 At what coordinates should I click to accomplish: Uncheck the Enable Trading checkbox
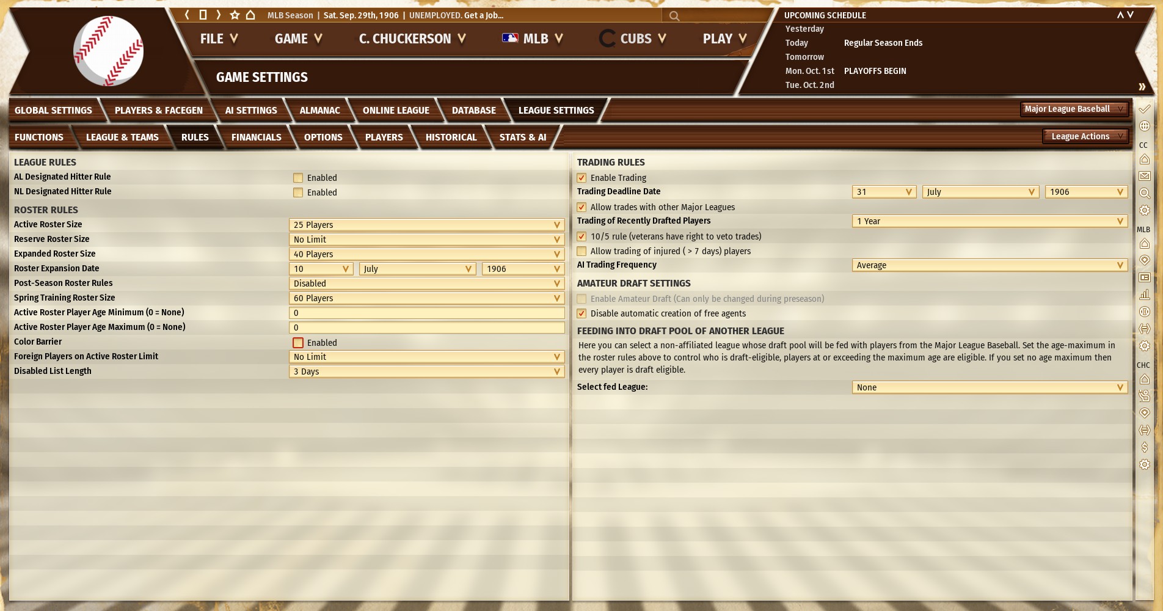[581, 178]
